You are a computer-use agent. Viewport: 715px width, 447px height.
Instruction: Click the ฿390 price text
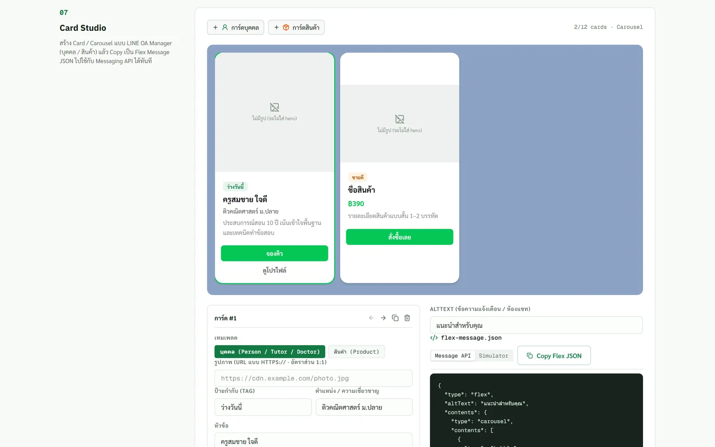click(356, 204)
